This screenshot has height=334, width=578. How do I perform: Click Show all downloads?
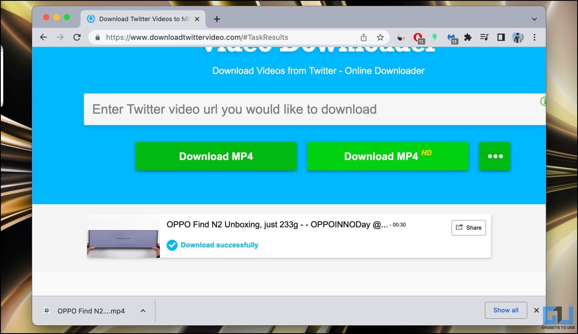click(506, 310)
